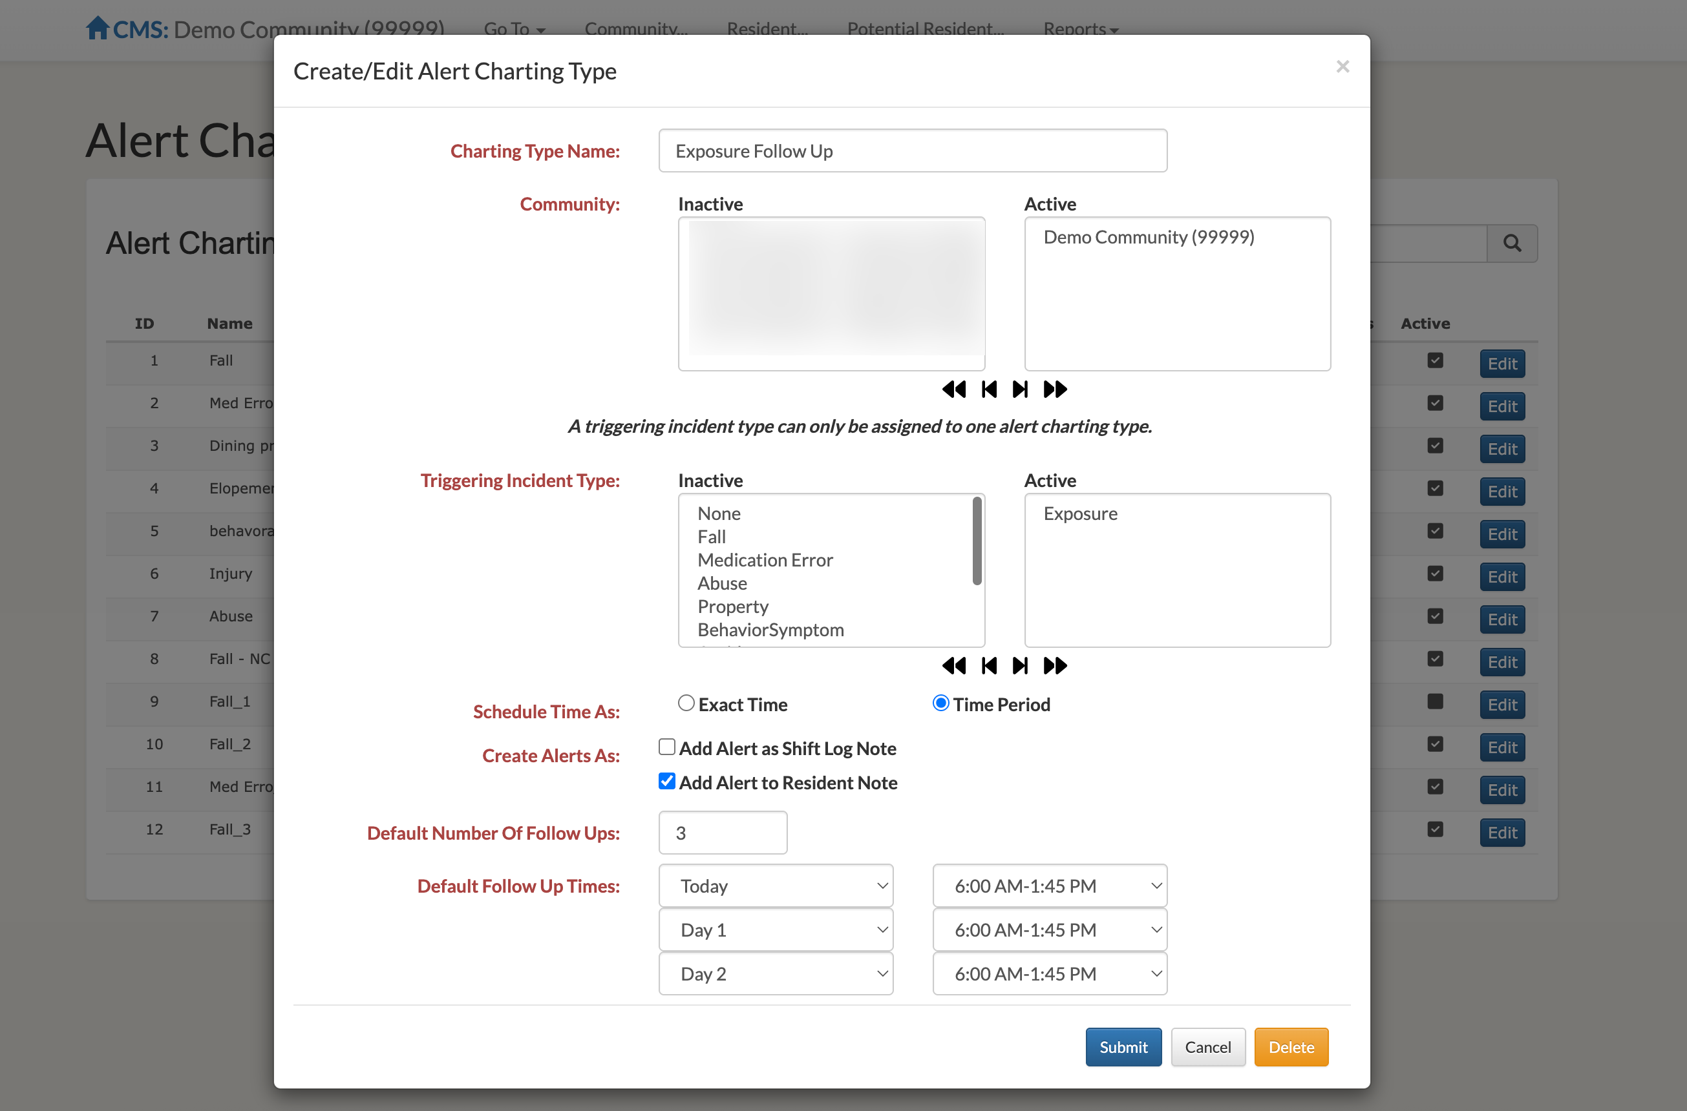The height and width of the screenshot is (1111, 1687).
Task: Click the Charting Type Name field
Action: [x=912, y=151]
